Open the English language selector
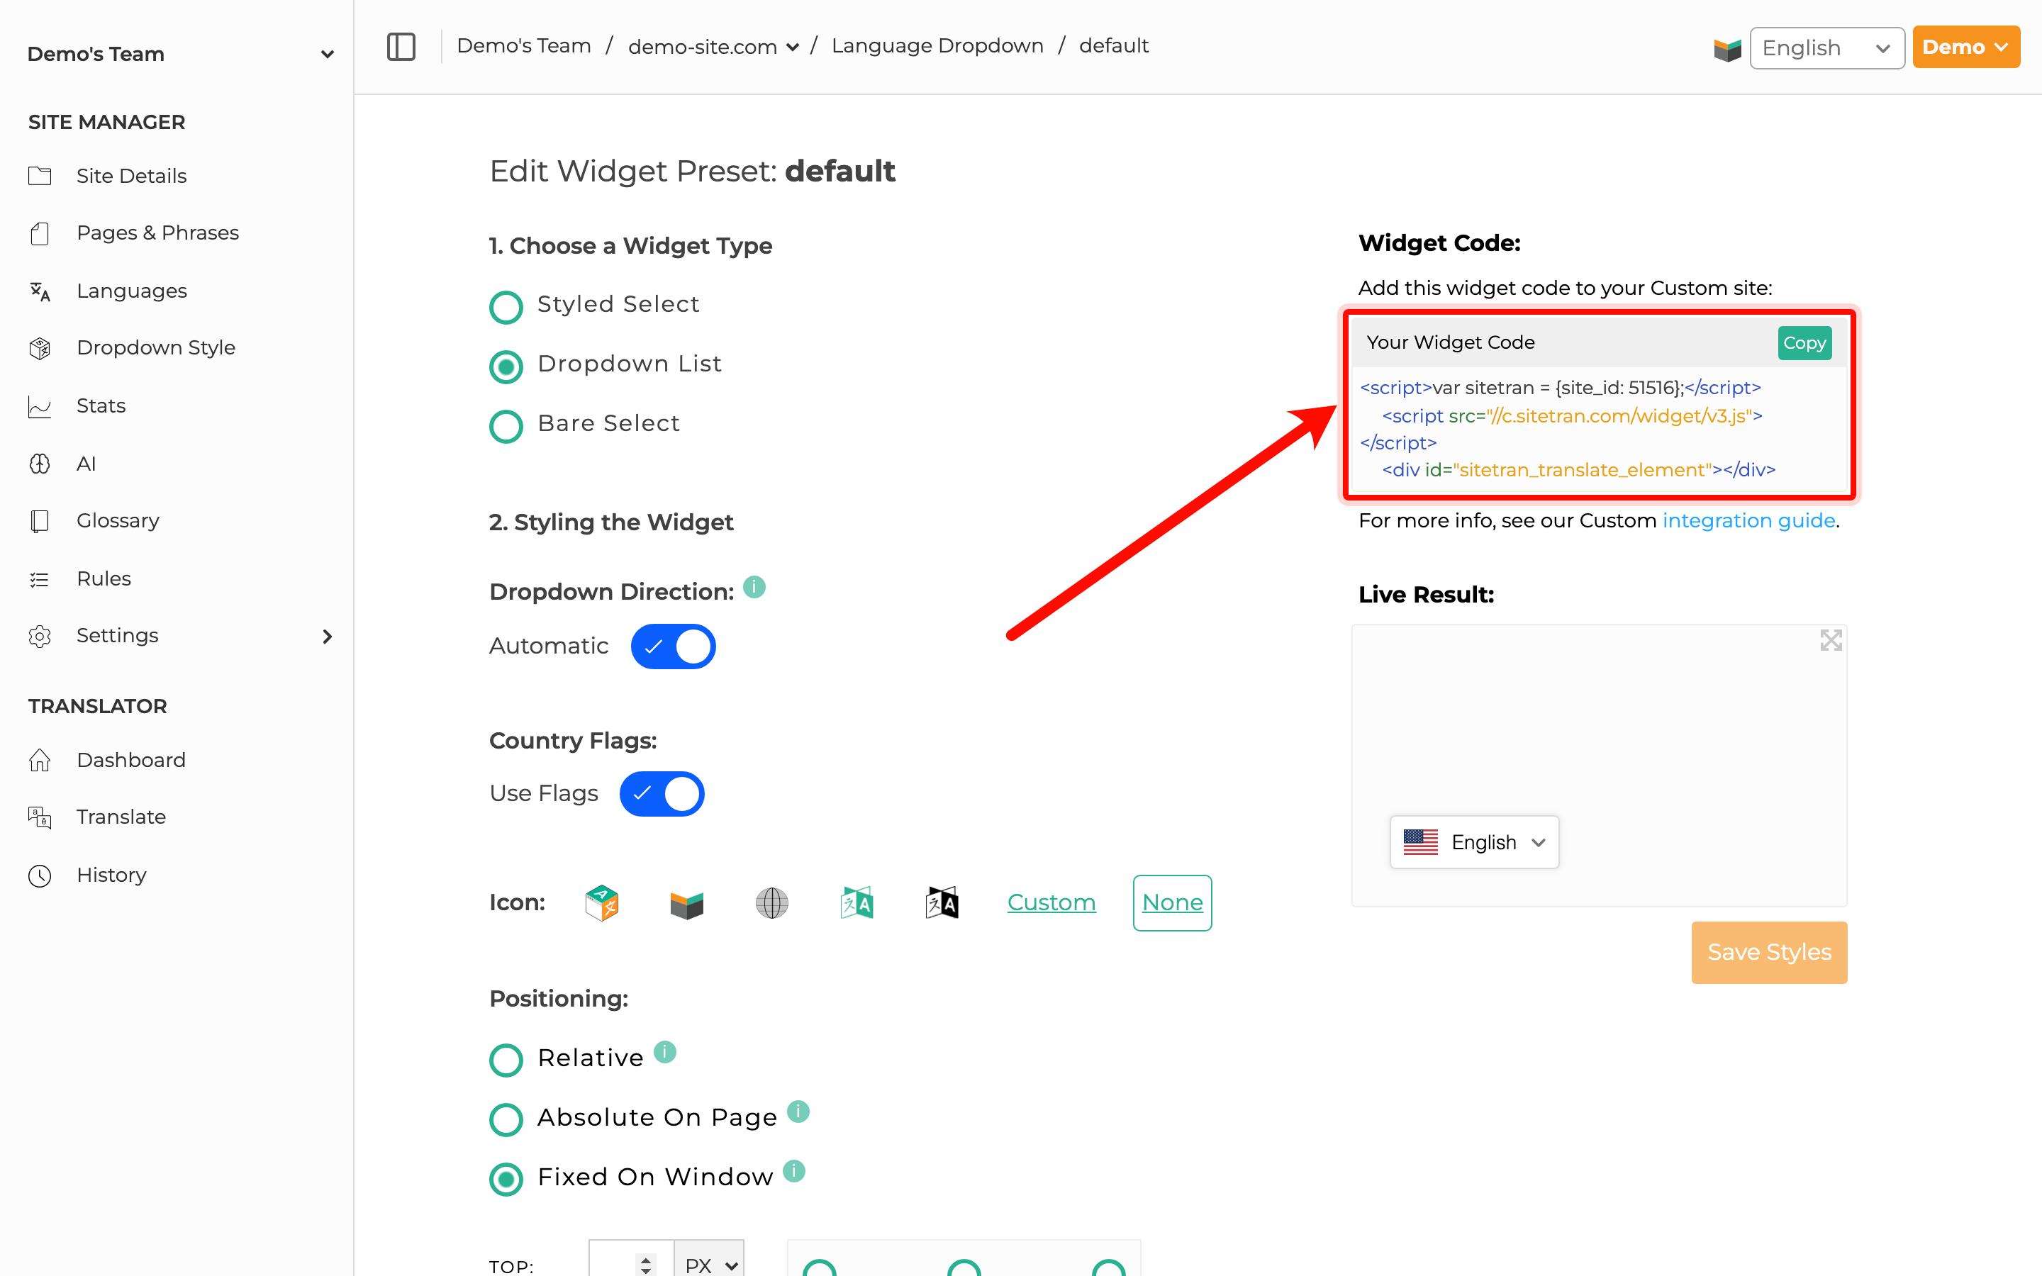2042x1276 pixels. (1827, 48)
